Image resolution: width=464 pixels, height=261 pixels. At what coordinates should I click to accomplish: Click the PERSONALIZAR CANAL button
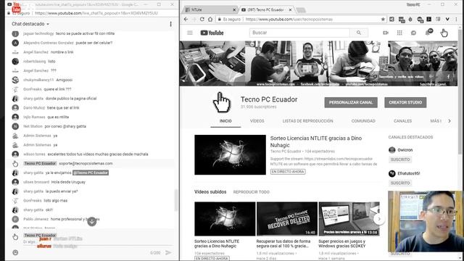point(351,102)
